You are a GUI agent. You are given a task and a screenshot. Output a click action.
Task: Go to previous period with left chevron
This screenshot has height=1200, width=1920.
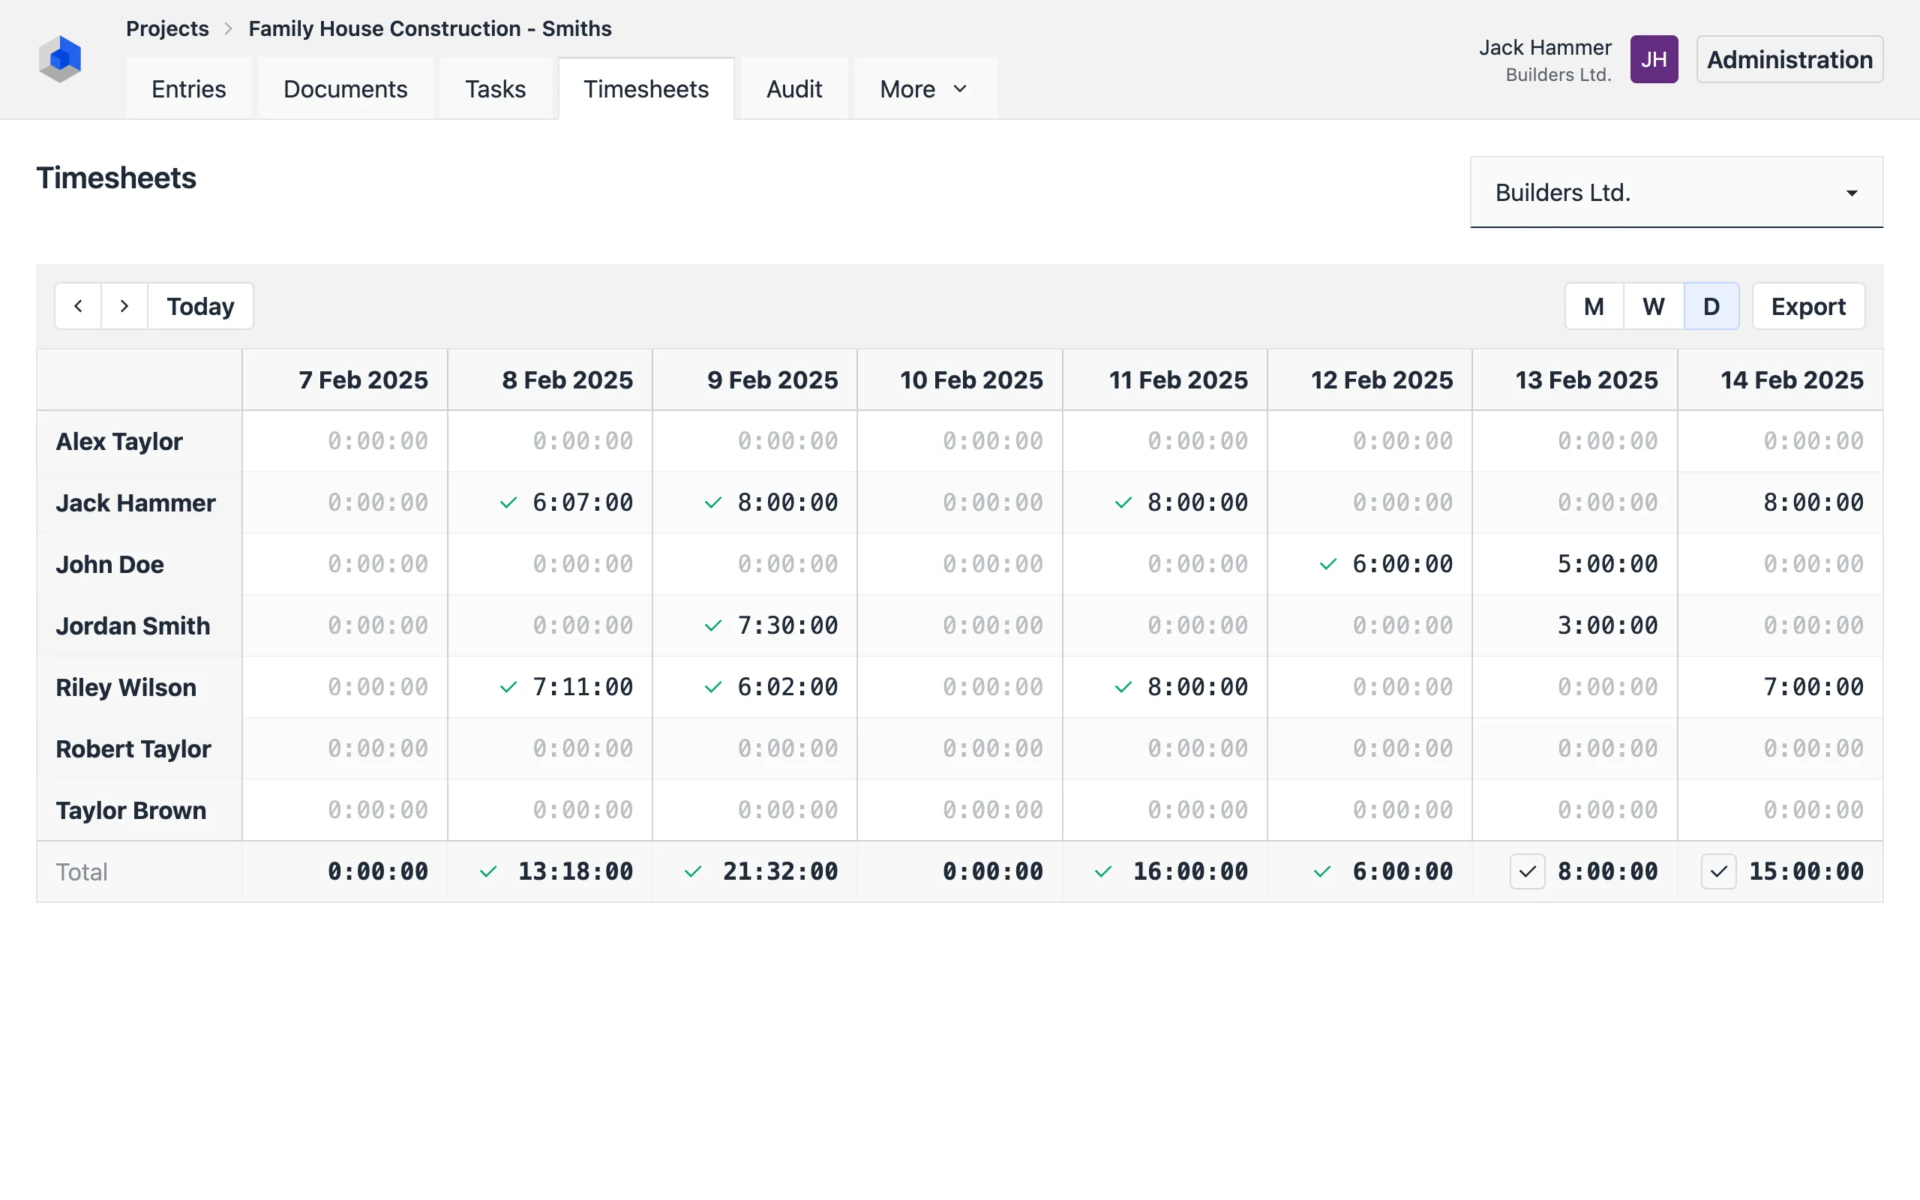[78, 306]
